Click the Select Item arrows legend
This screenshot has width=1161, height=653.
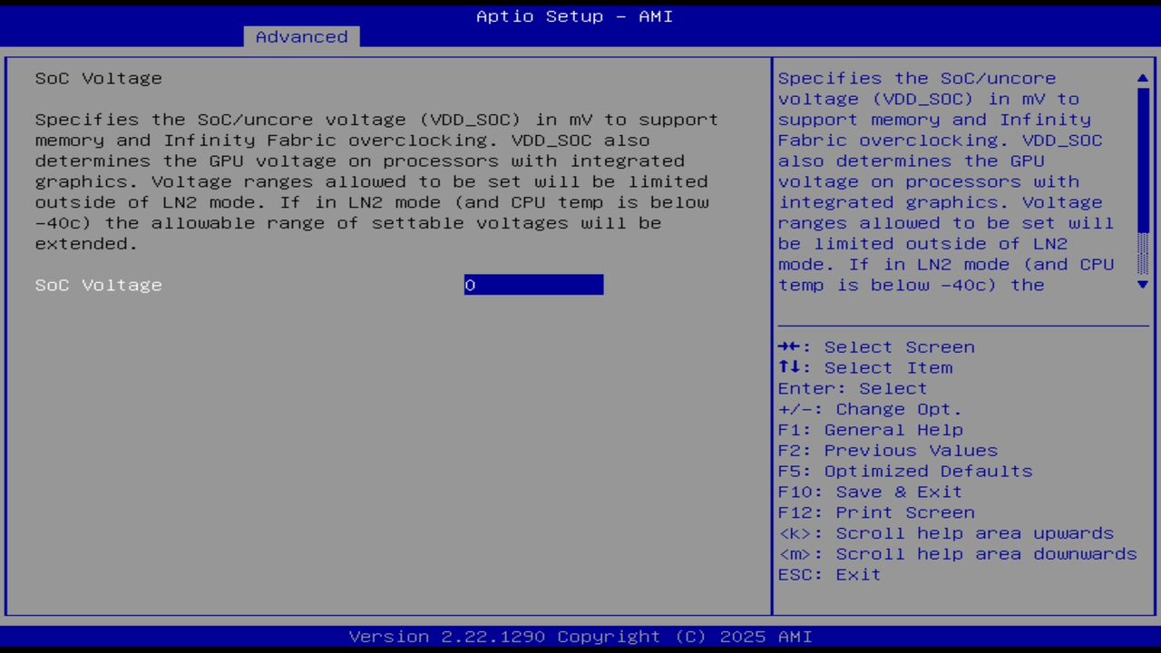pos(865,367)
